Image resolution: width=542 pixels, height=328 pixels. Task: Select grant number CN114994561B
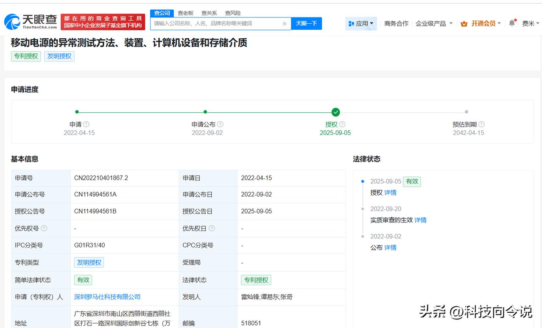[95, 211]
